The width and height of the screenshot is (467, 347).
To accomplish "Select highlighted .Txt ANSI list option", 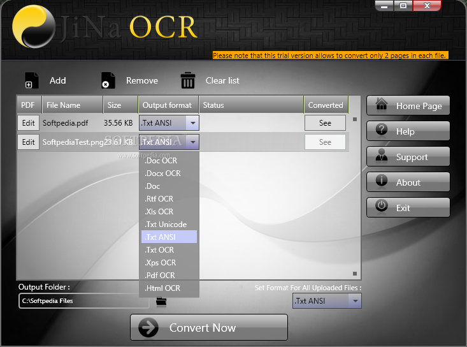I will pyautogui.click(x=169, y=237).
